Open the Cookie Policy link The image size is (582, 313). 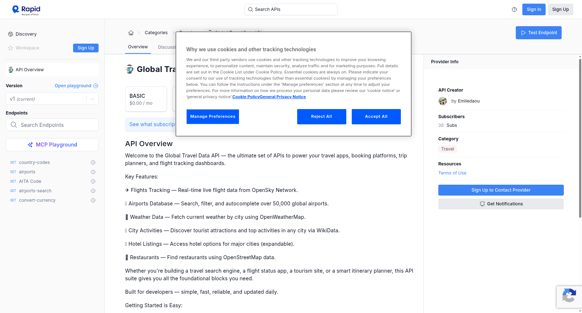[x=246, y=97]
